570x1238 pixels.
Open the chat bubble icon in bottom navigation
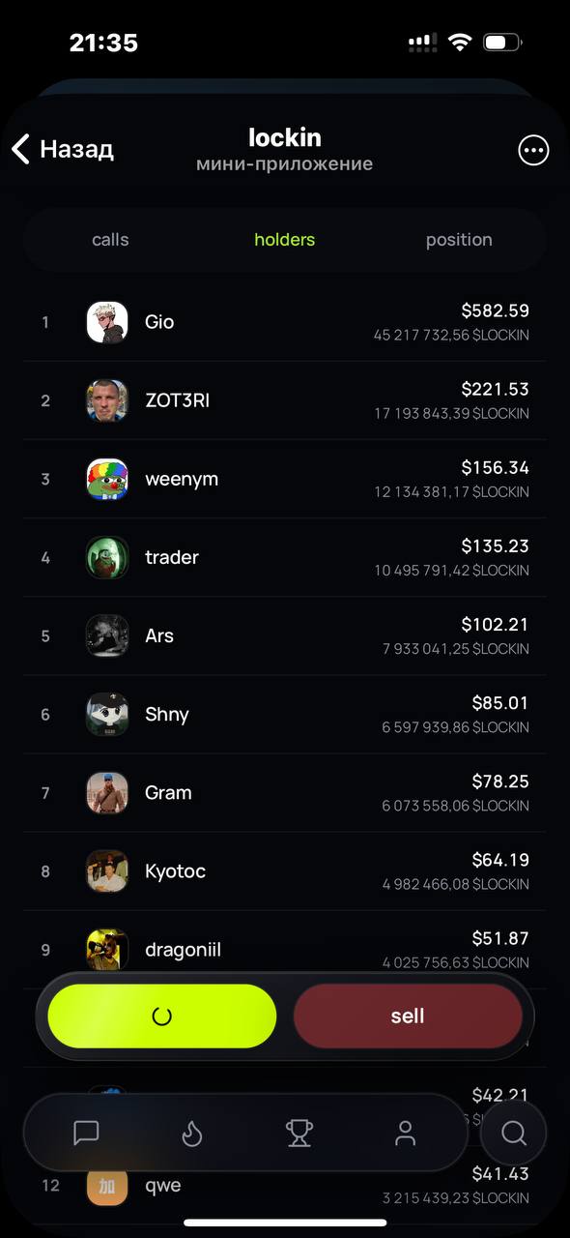[87, 1133]
